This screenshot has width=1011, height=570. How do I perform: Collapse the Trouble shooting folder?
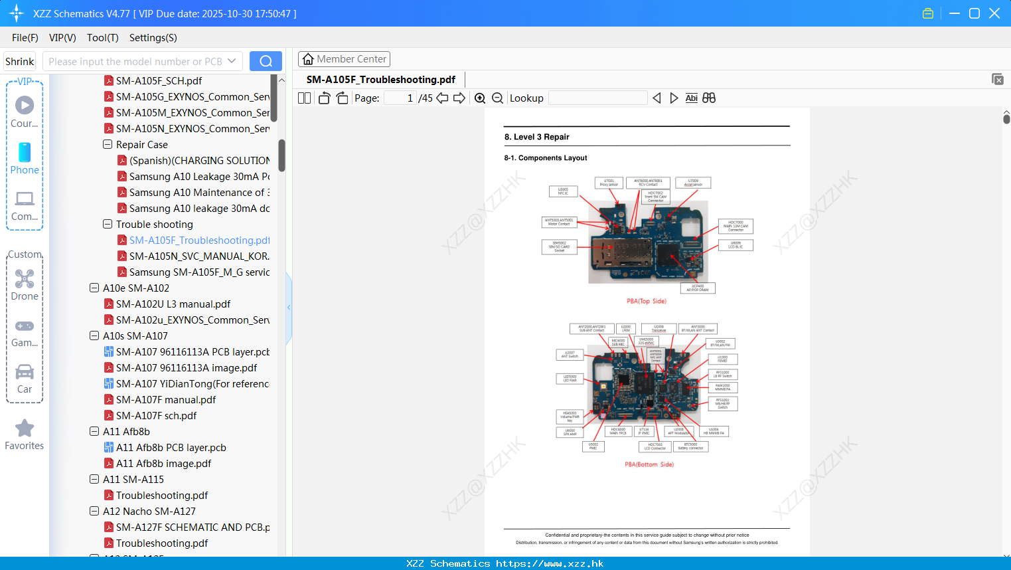tap(108, 224)
